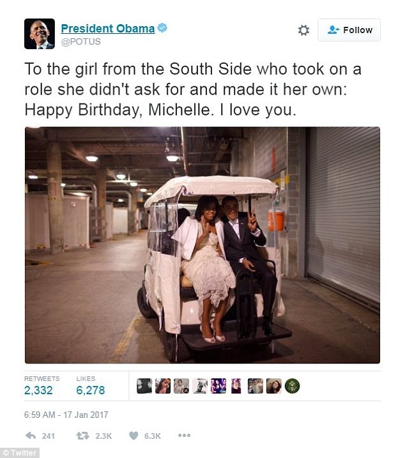The height and width of the screenshot is (458, 405).
Task: Click the fifth liker avatar
Action: point(218,386)
